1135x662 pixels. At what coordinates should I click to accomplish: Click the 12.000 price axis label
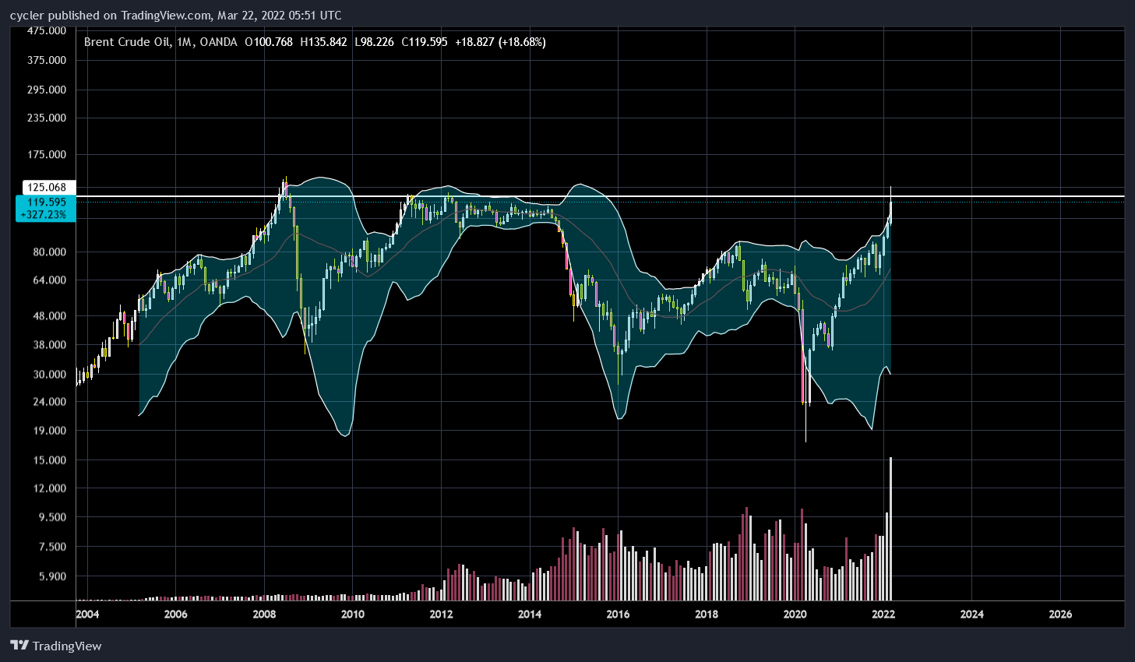pos(49,488)
